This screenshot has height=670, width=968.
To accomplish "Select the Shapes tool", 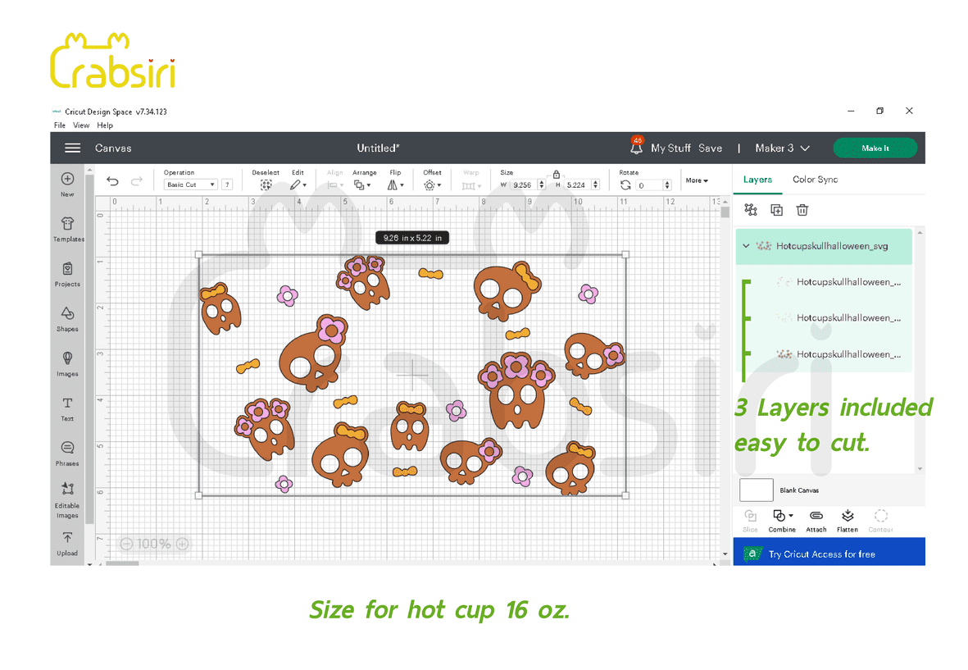I will 67,317.
